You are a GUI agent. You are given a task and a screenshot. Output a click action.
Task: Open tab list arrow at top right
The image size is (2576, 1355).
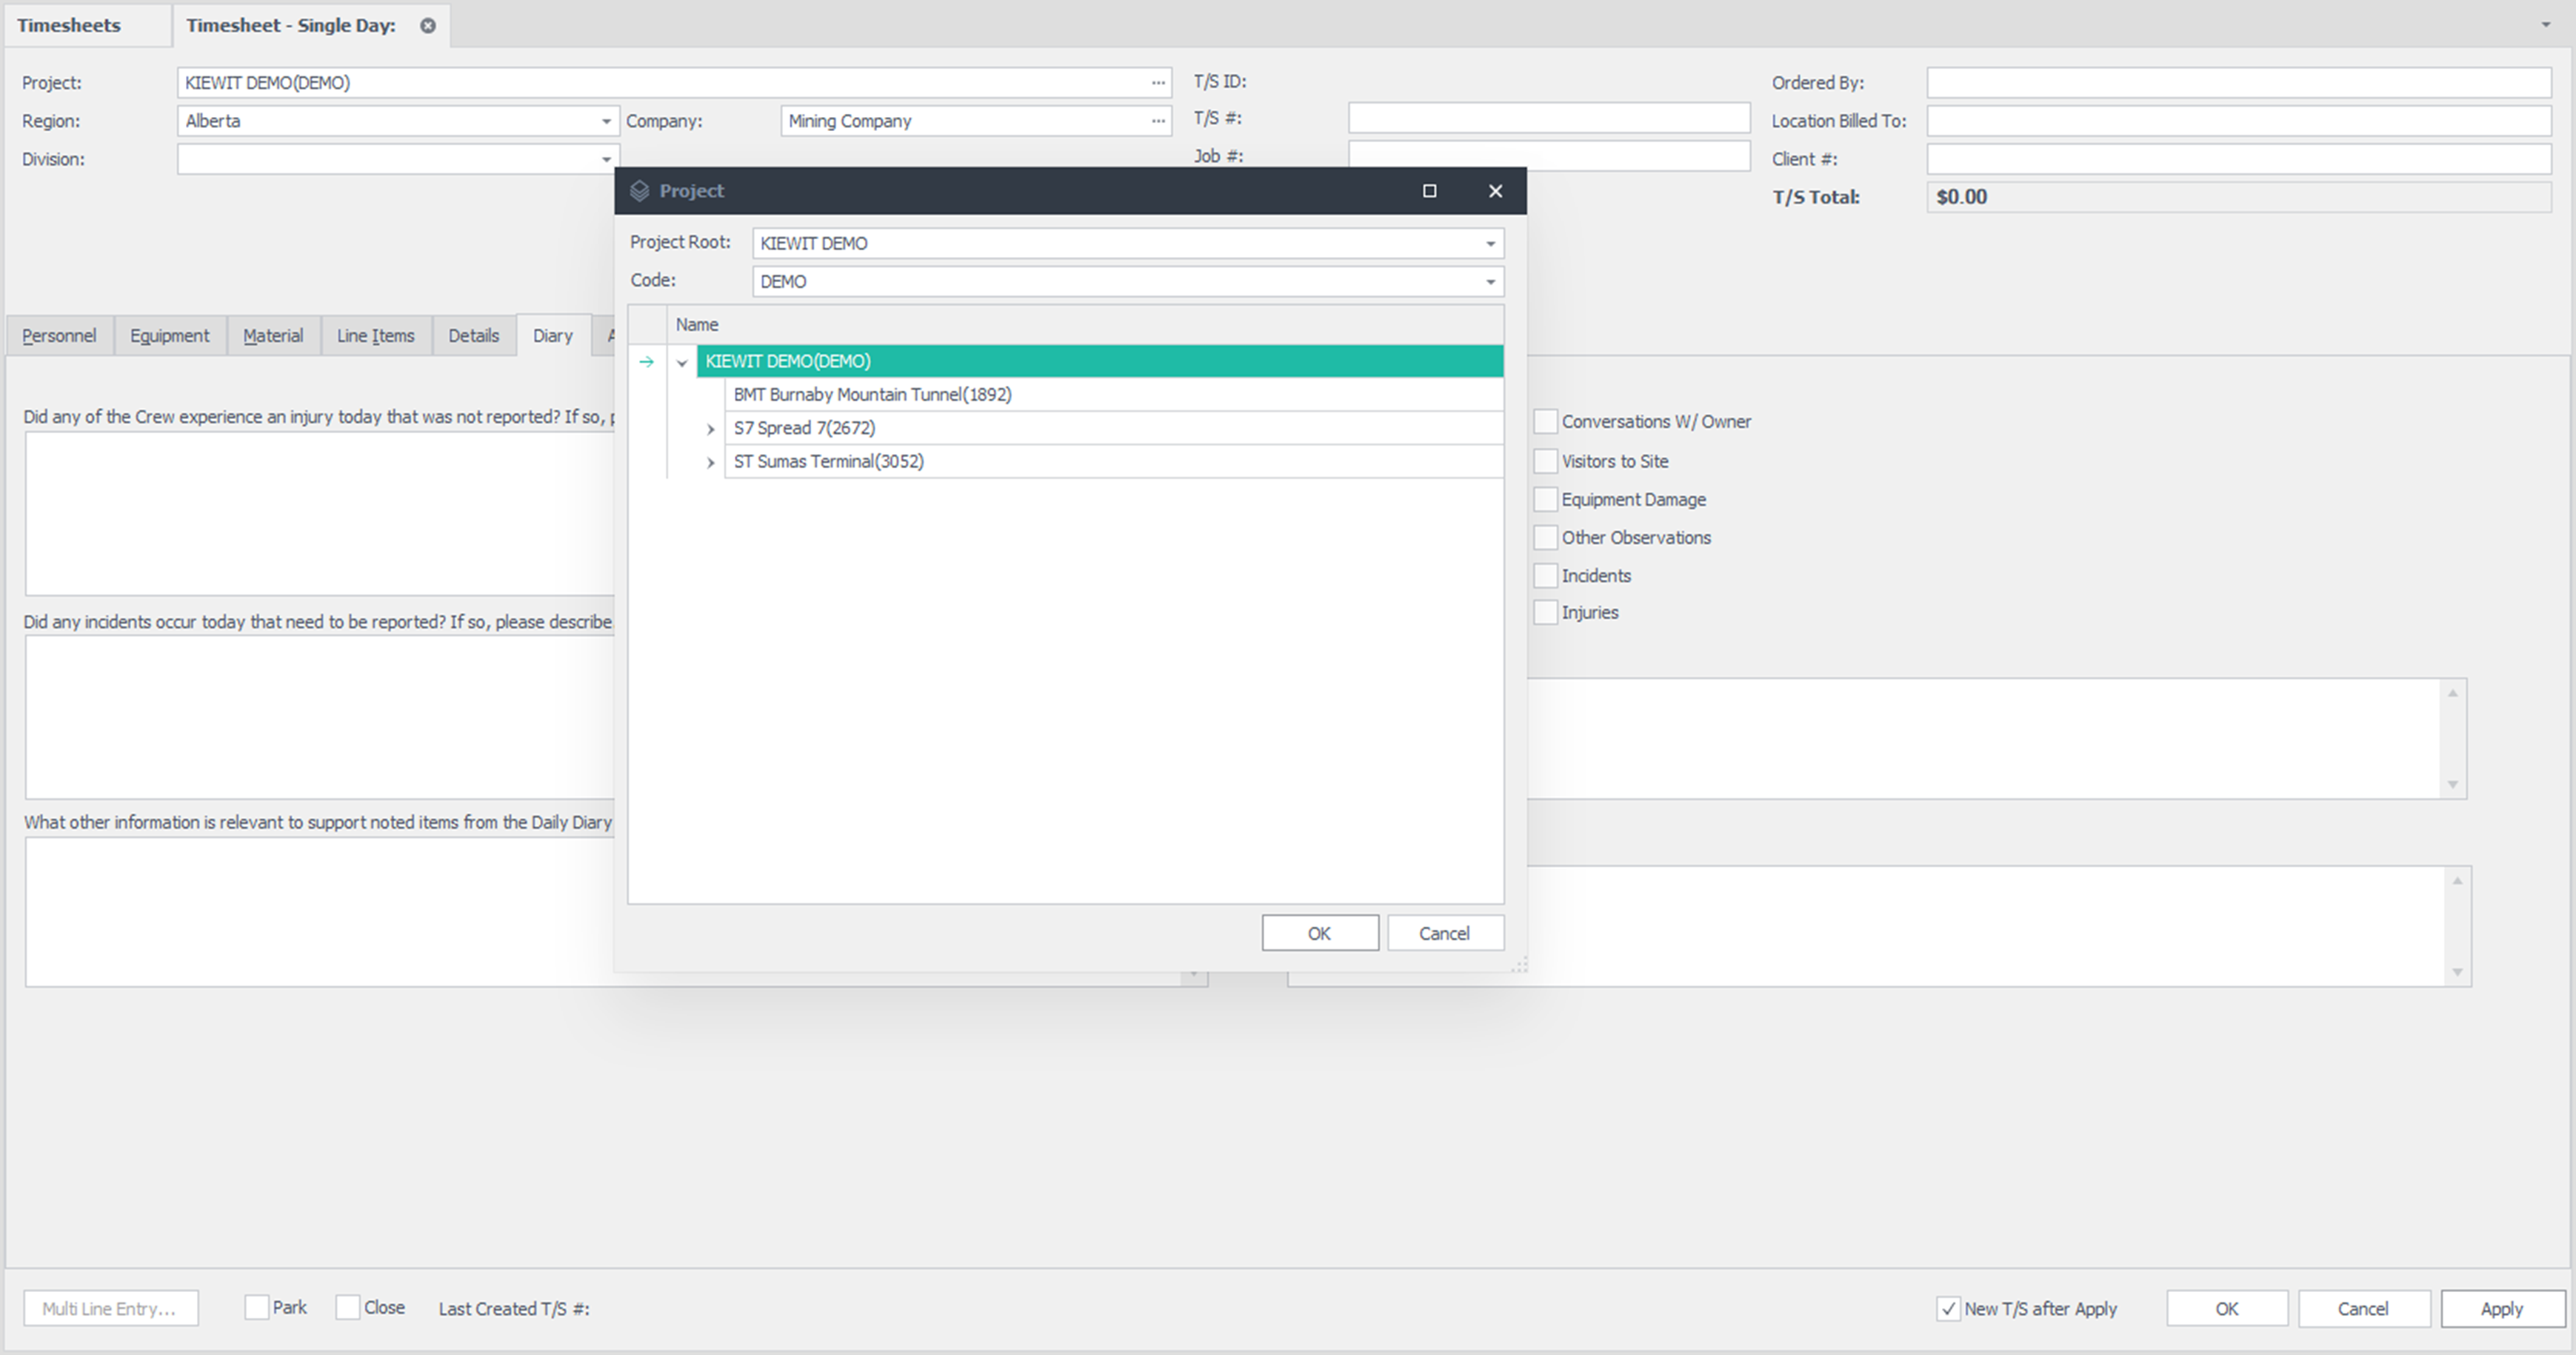2545,25
